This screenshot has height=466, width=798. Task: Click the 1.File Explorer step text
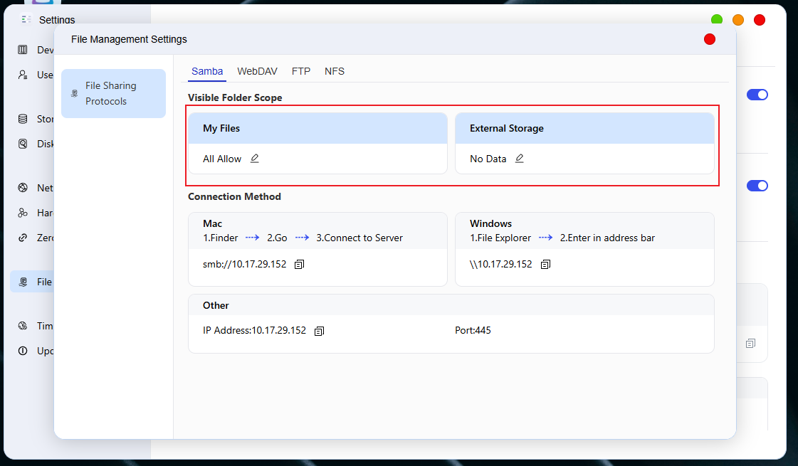[500, 238]
